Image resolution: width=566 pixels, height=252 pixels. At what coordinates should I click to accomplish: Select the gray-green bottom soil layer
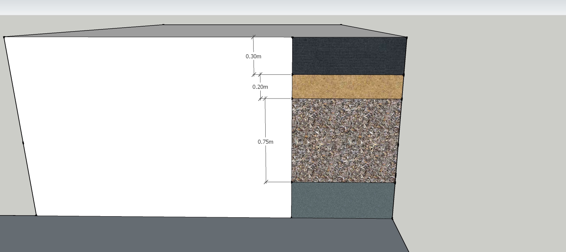(x=342, y=200)
